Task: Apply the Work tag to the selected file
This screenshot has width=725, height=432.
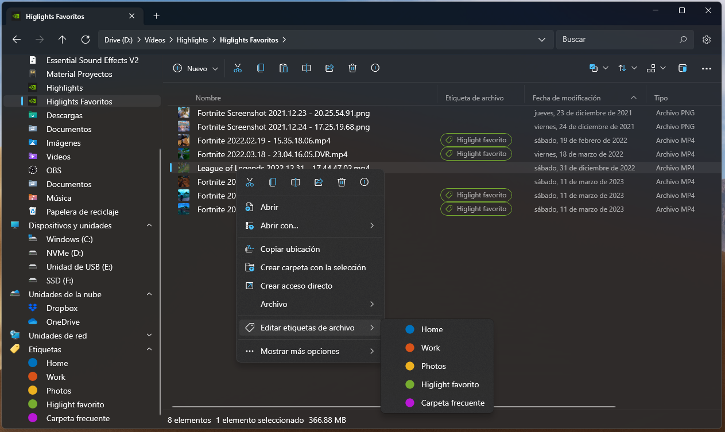Action: pos(431,348)
